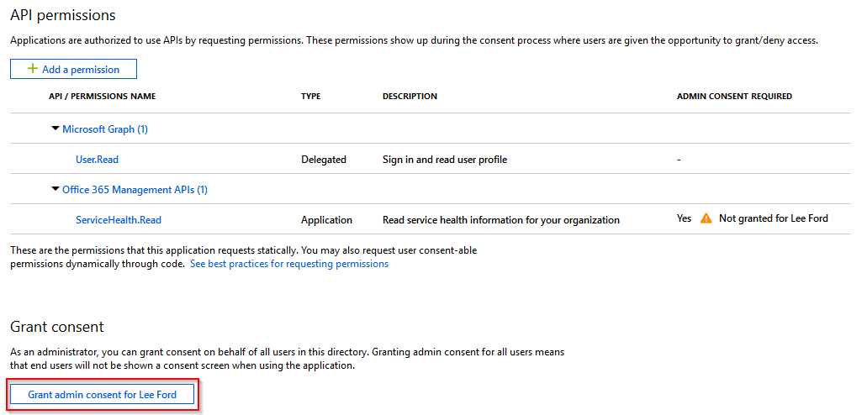Click the Grant consent heading
Viewport: 867px width, 415px height.
57,327
